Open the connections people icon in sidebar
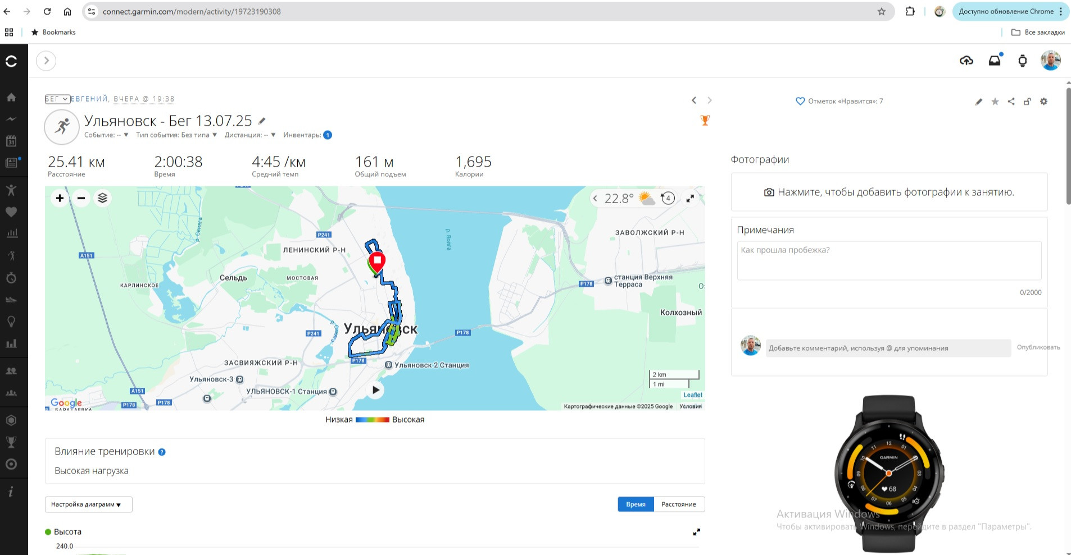 11,371
